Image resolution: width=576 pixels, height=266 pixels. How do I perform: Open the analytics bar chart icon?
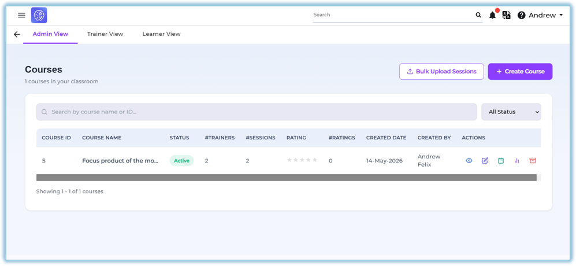coord(517,160)
